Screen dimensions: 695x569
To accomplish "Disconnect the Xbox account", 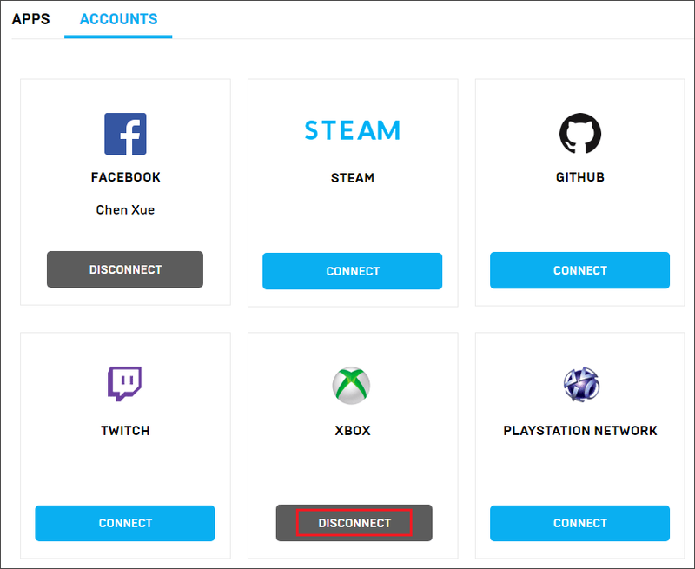I will 354,523.
